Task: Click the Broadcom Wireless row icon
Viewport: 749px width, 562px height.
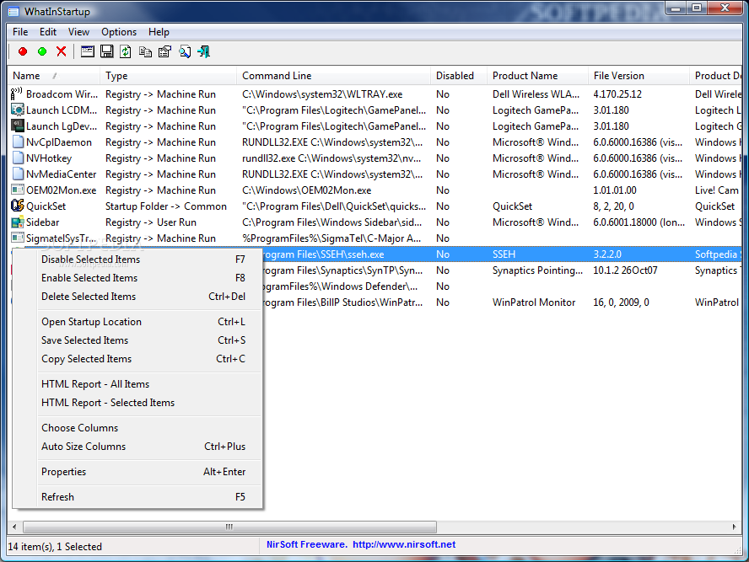Action: 17,94
